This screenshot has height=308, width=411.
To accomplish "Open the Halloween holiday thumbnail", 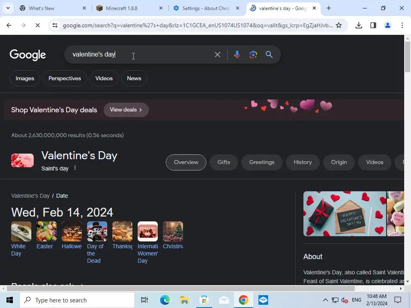I will [71, 231].
